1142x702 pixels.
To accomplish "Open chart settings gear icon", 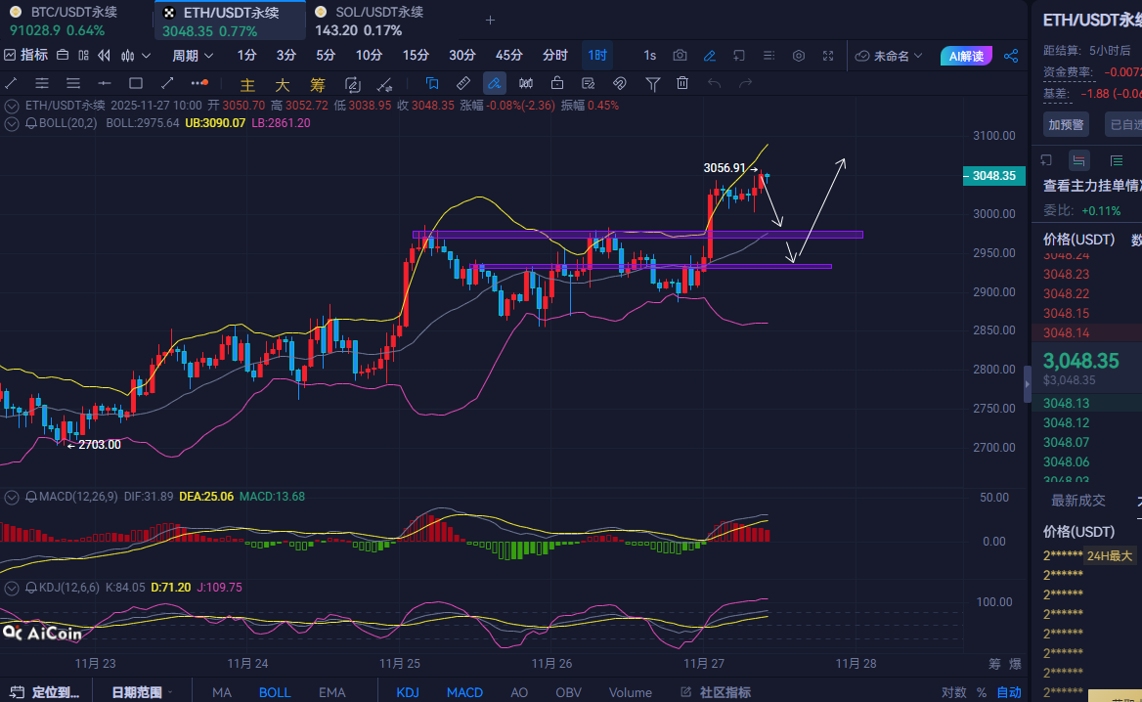I will click(x=799, y=56).
